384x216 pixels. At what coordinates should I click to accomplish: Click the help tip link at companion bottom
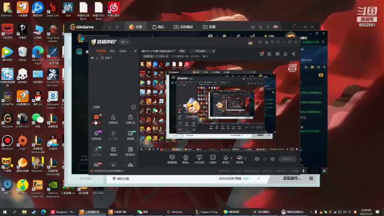point(109,171)
